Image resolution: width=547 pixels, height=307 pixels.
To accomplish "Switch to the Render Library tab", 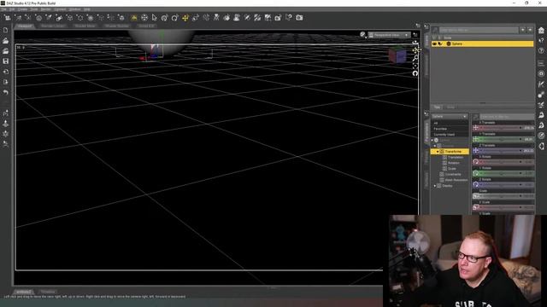I will pyautogui.click(x=53, y=26).
